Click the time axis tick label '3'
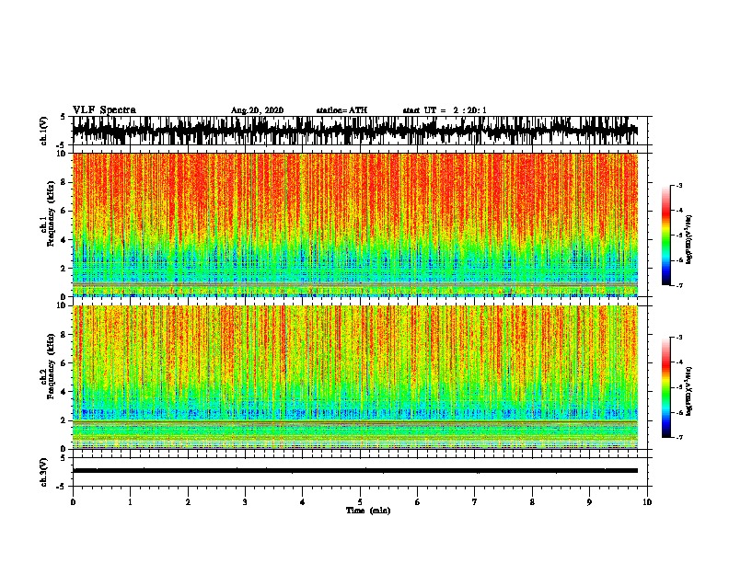 pyautogui.click(x=245, y=502)
